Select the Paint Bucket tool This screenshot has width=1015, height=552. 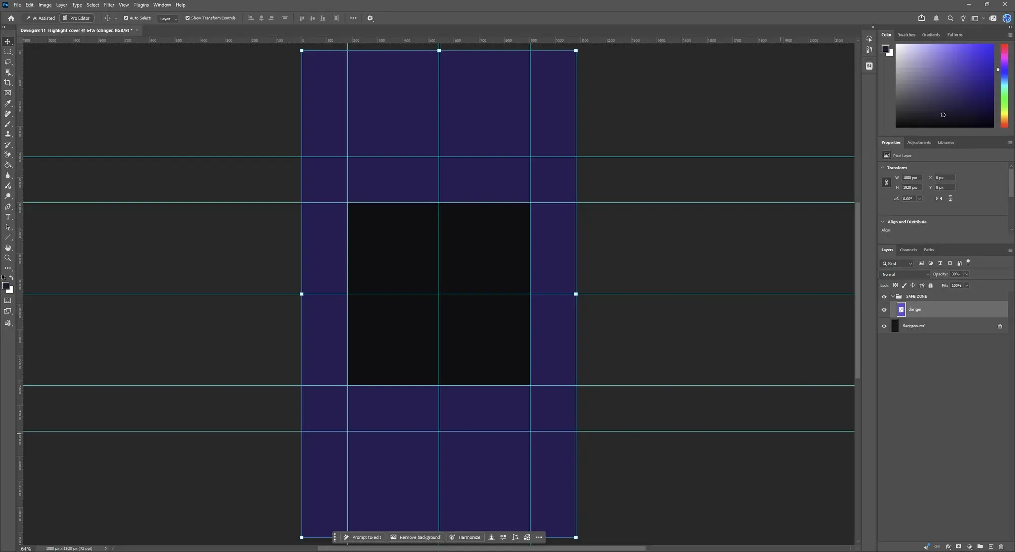[8, 165]
